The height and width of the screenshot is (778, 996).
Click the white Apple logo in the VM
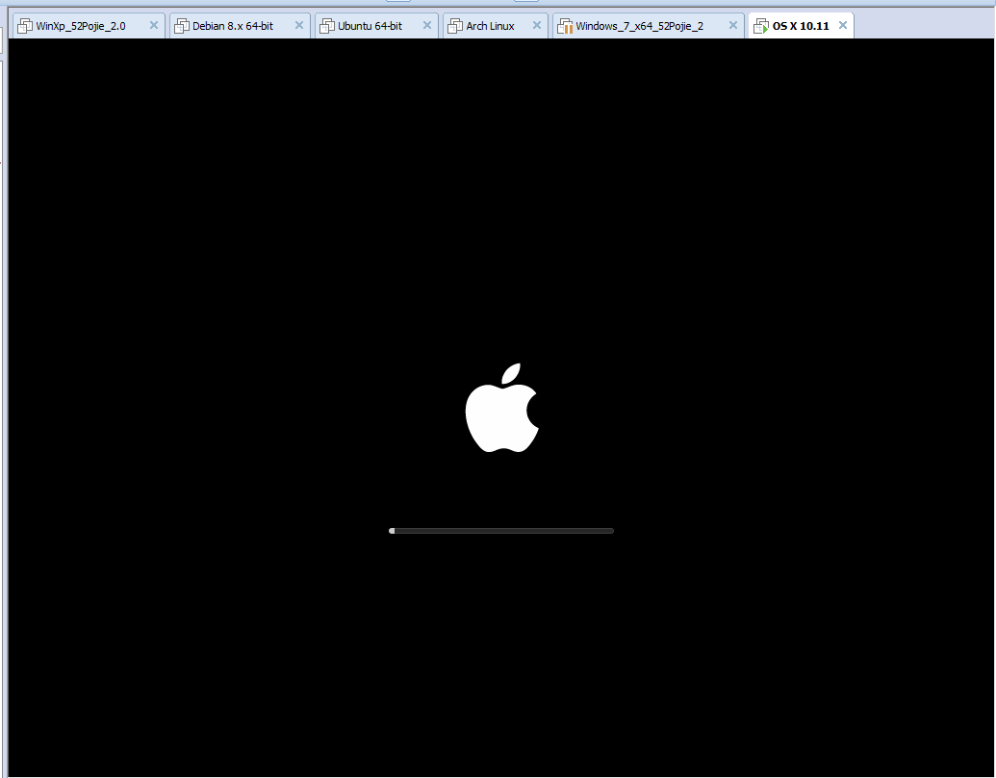tap(501, 408)
